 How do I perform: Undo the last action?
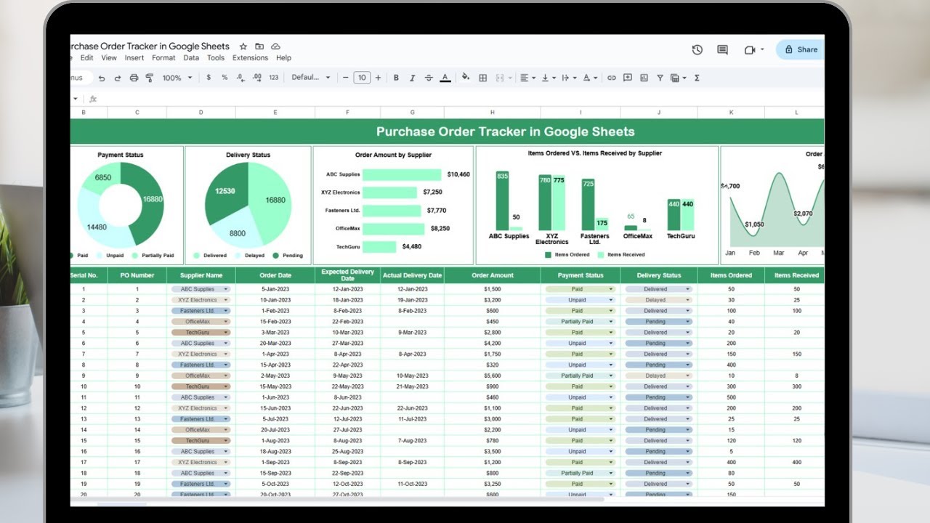click(102, 78)
